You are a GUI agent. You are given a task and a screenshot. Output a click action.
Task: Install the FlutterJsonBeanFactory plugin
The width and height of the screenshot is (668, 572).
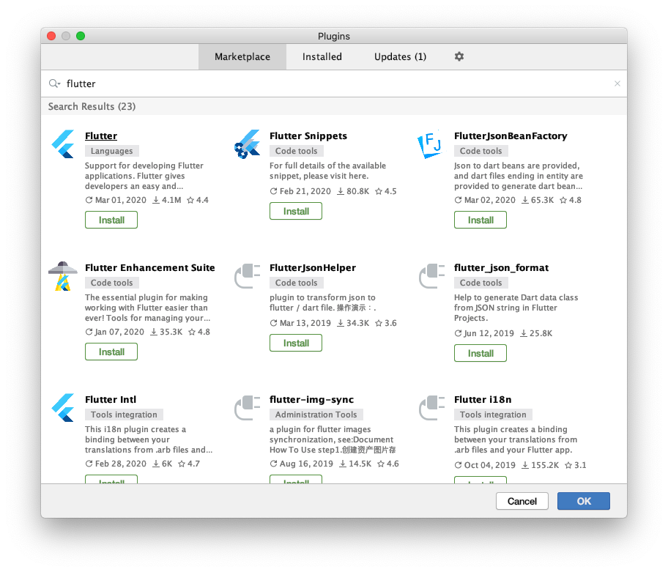click(480, 220)
